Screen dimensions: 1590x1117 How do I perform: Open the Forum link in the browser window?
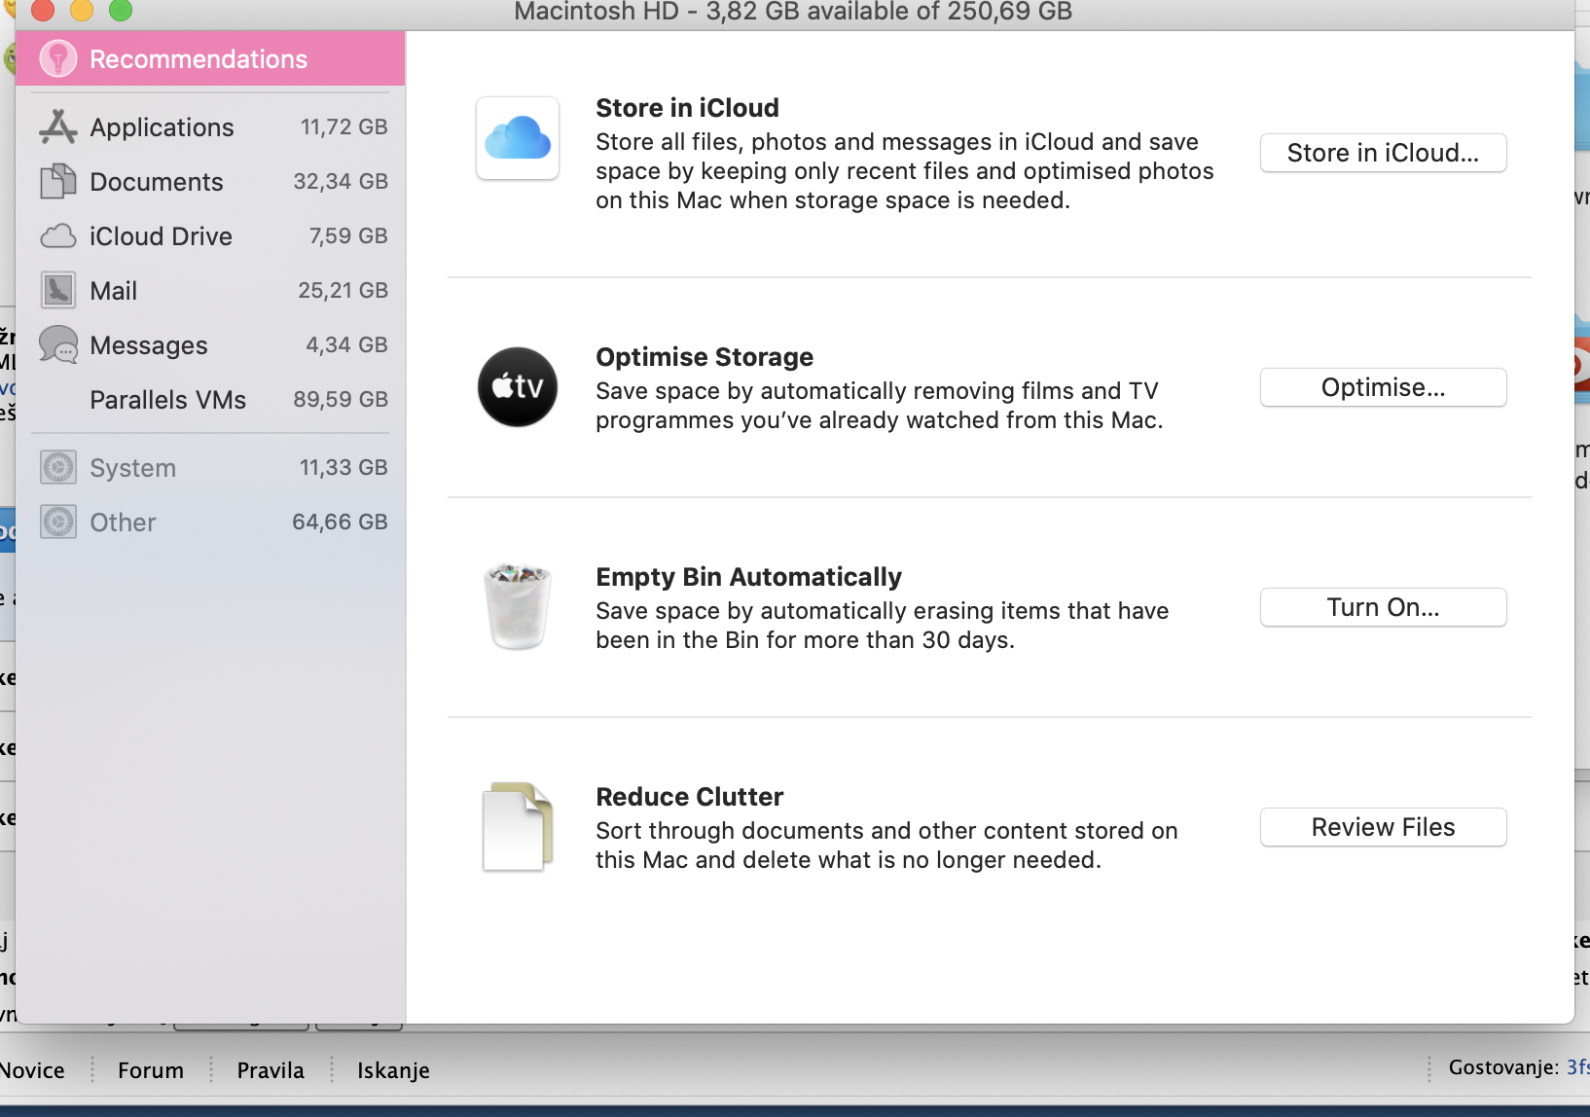(151, 1070)
